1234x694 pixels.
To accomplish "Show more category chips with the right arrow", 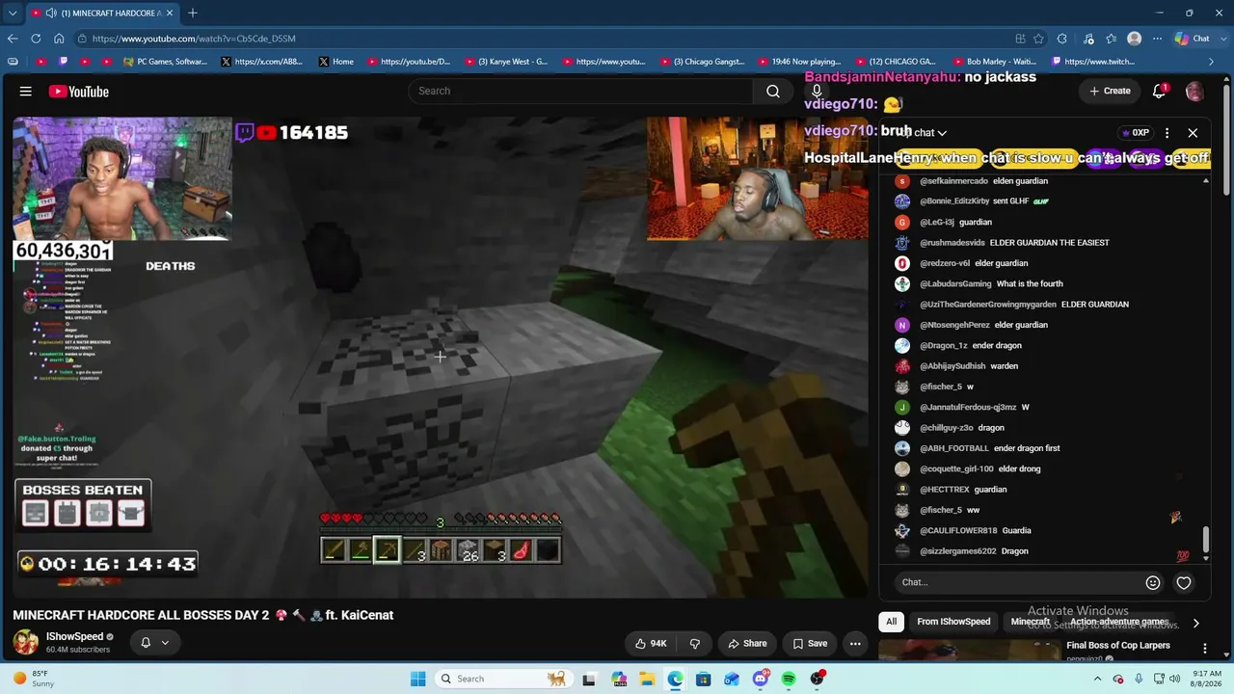I will click(1195, 623).
